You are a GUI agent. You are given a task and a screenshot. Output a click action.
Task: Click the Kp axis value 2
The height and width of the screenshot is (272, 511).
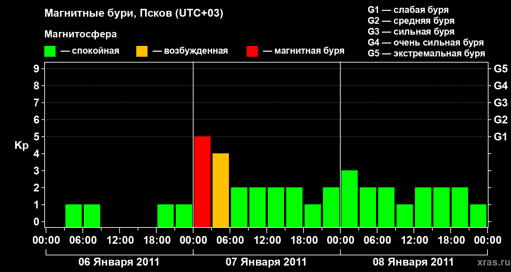pos(37,188)
